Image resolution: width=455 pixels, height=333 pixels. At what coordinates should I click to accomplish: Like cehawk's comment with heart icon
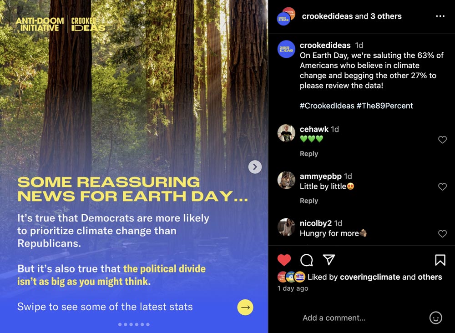pyautogui.click(x=442, y=140)
